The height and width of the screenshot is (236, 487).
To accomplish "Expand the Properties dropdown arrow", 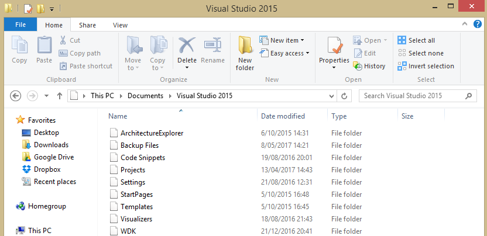I will coord(334,67).
